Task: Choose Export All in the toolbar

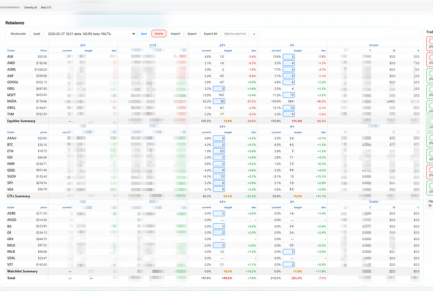Action: 211,33
